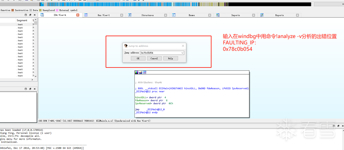
Task: Click Cancel in Jump to address dialog
Action: point(154,58)
